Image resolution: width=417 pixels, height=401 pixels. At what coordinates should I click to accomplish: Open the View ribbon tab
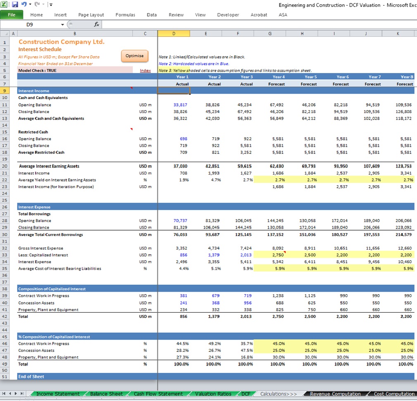coord(200,15)
